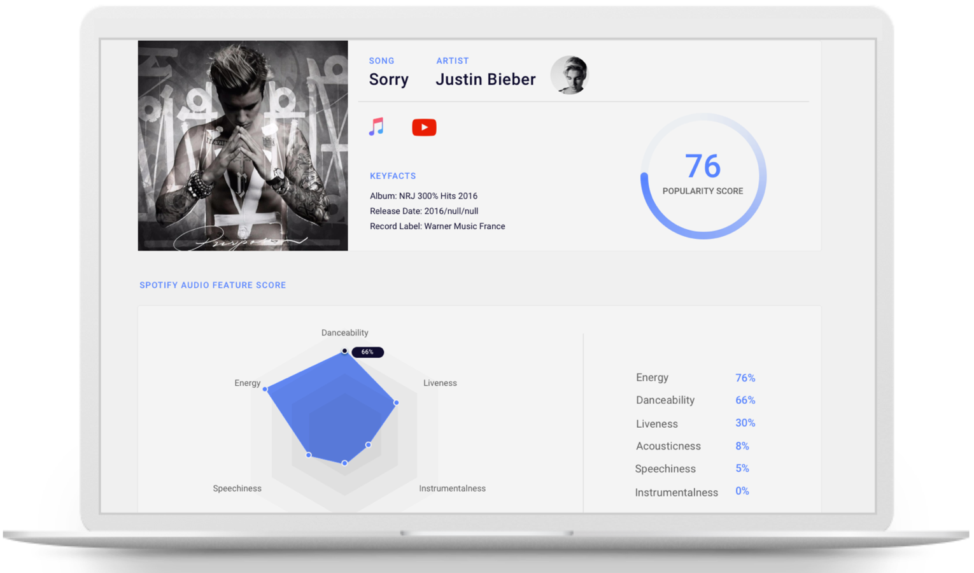Select Record Label: Warner Music France line
974x573 pixels.
(x=437, y=226)
